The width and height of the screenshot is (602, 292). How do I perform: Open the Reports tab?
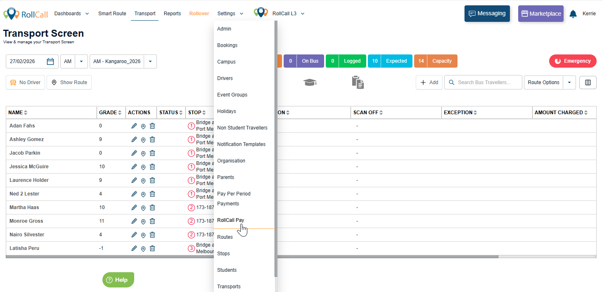tap(172, 14)
